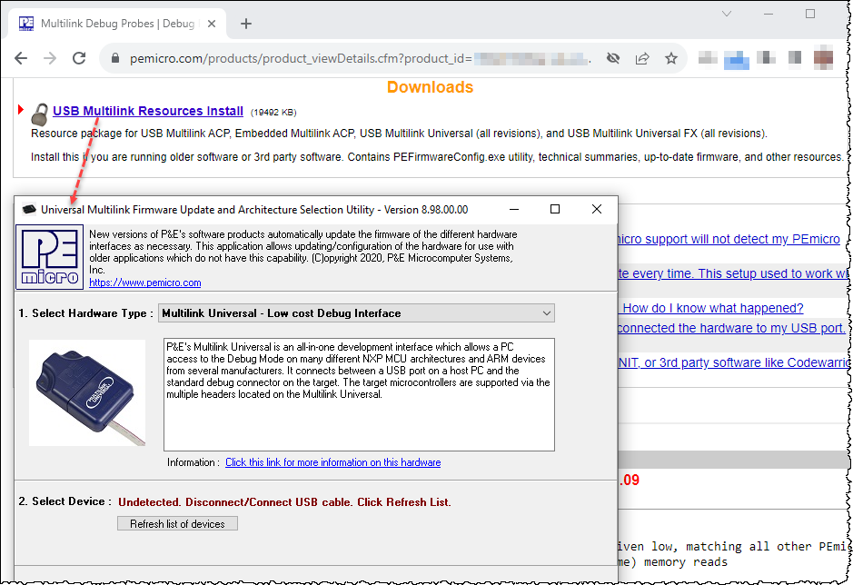Click the share icon next to the address bar
853x585 pixels.
click(x=642, y=56)
